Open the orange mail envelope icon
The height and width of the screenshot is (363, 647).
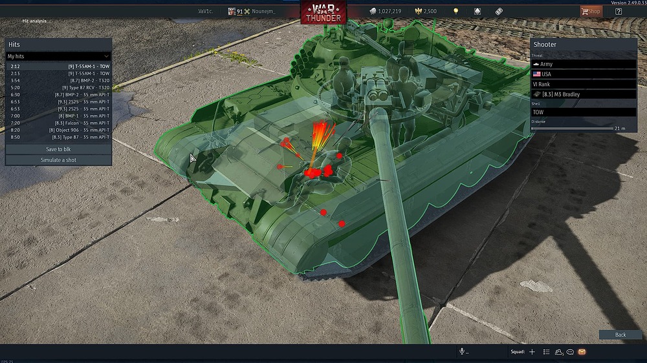click(582, 352)
